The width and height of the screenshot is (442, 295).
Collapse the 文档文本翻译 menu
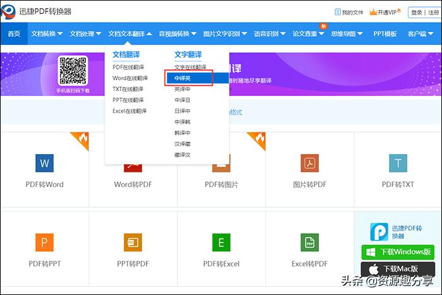(x=130, y=34)
